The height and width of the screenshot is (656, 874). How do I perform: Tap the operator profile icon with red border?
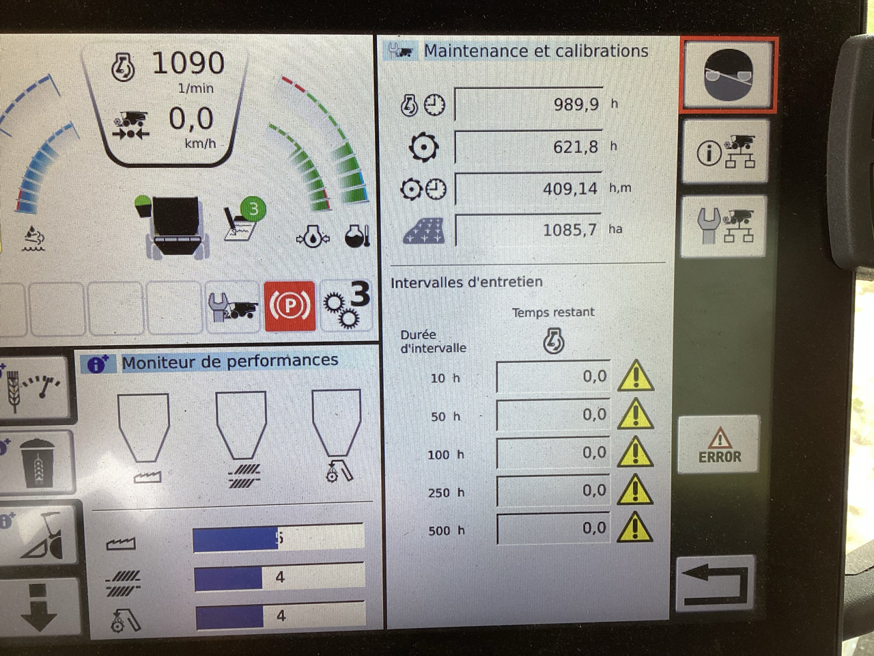[728, 75]
